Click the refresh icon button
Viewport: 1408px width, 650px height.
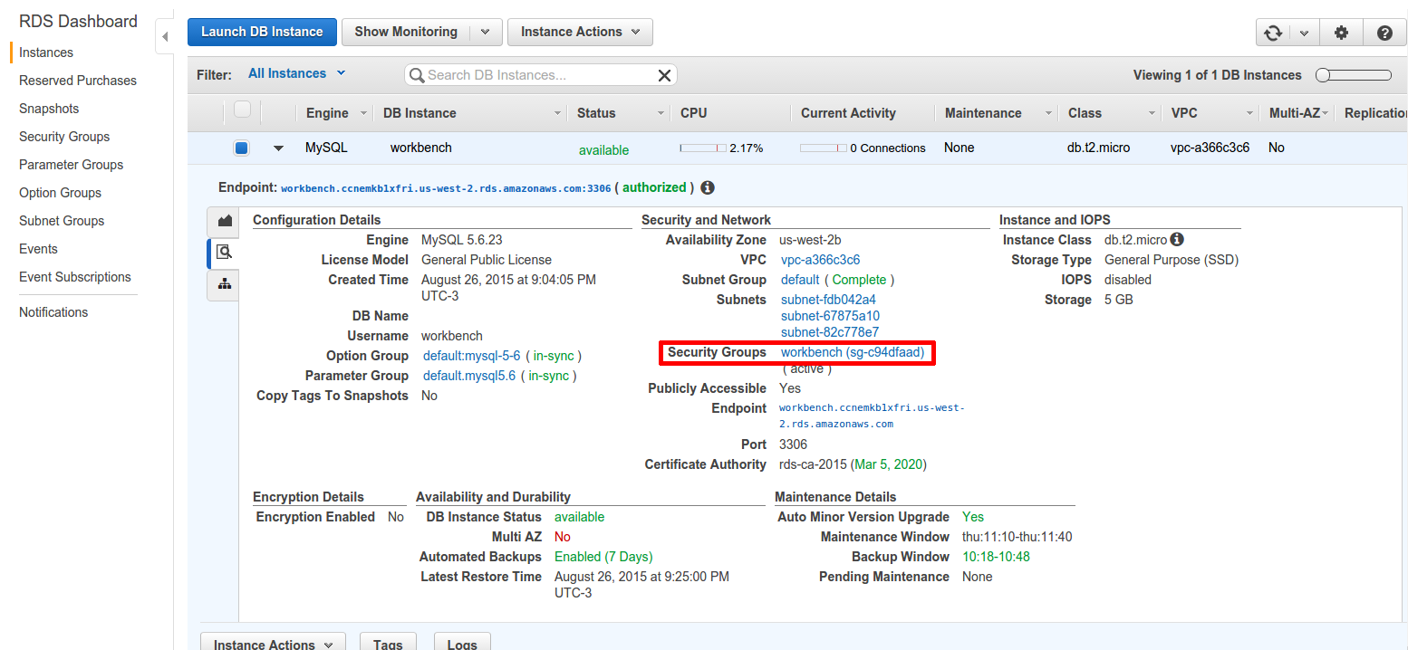tap(1273, 33)
